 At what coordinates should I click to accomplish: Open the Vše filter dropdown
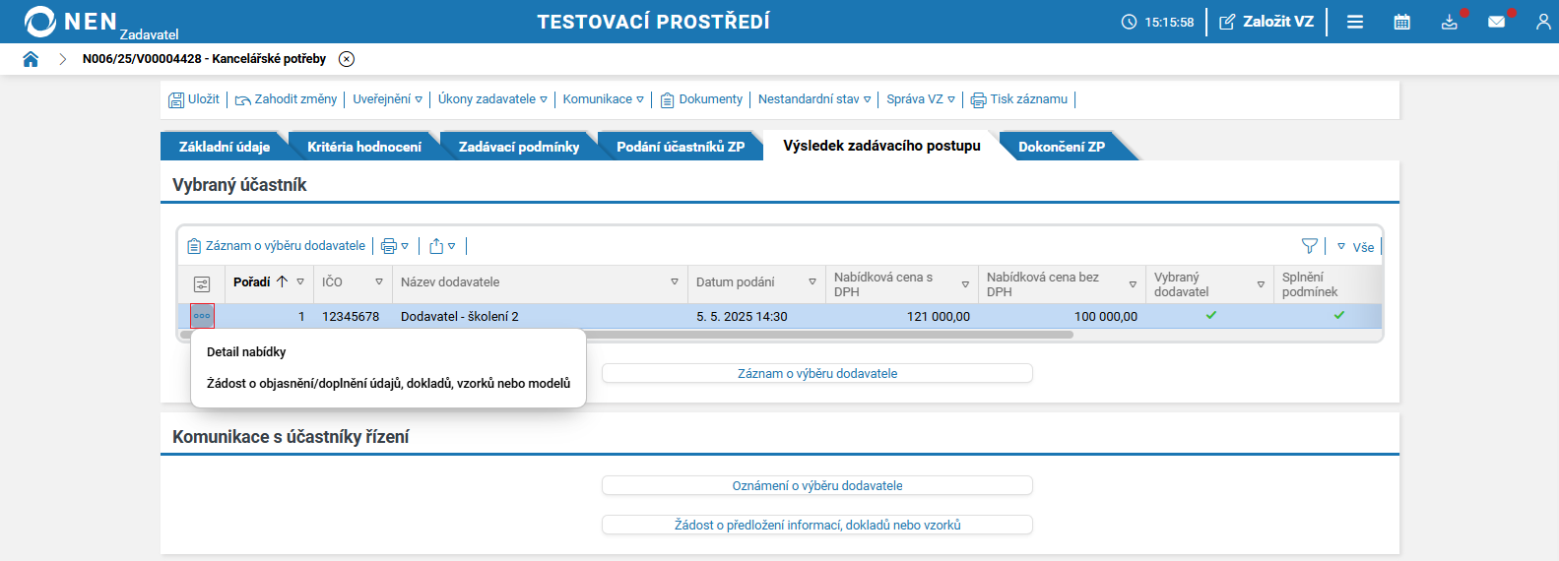pos(1355,247)
